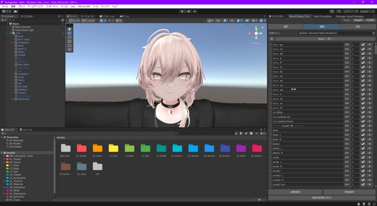This screenshot has height=206, width=377.
Task: Select the Rotate tool in scene toolbar
Action: (x=70, y=37)
